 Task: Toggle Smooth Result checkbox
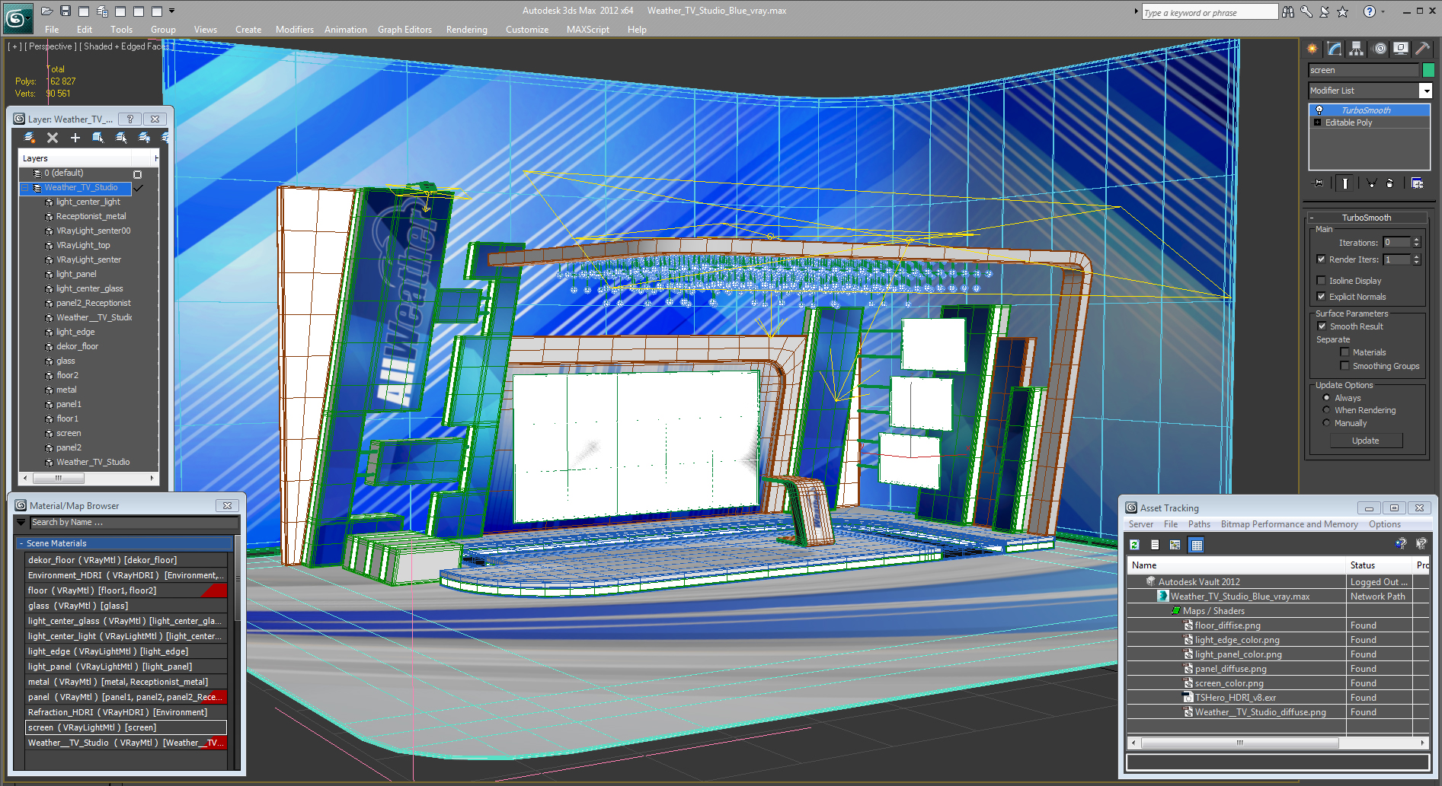coord(1322,326)
